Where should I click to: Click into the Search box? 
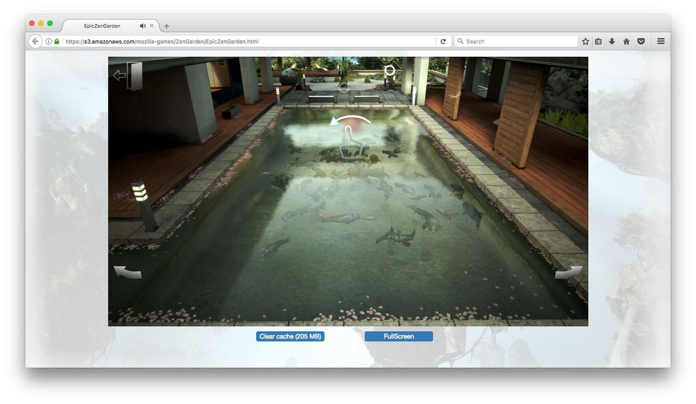516,41
